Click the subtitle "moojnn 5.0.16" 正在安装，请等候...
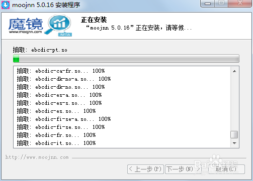This screenshot has width=253, height=181. pyautogui.click(x=139, y=28)
